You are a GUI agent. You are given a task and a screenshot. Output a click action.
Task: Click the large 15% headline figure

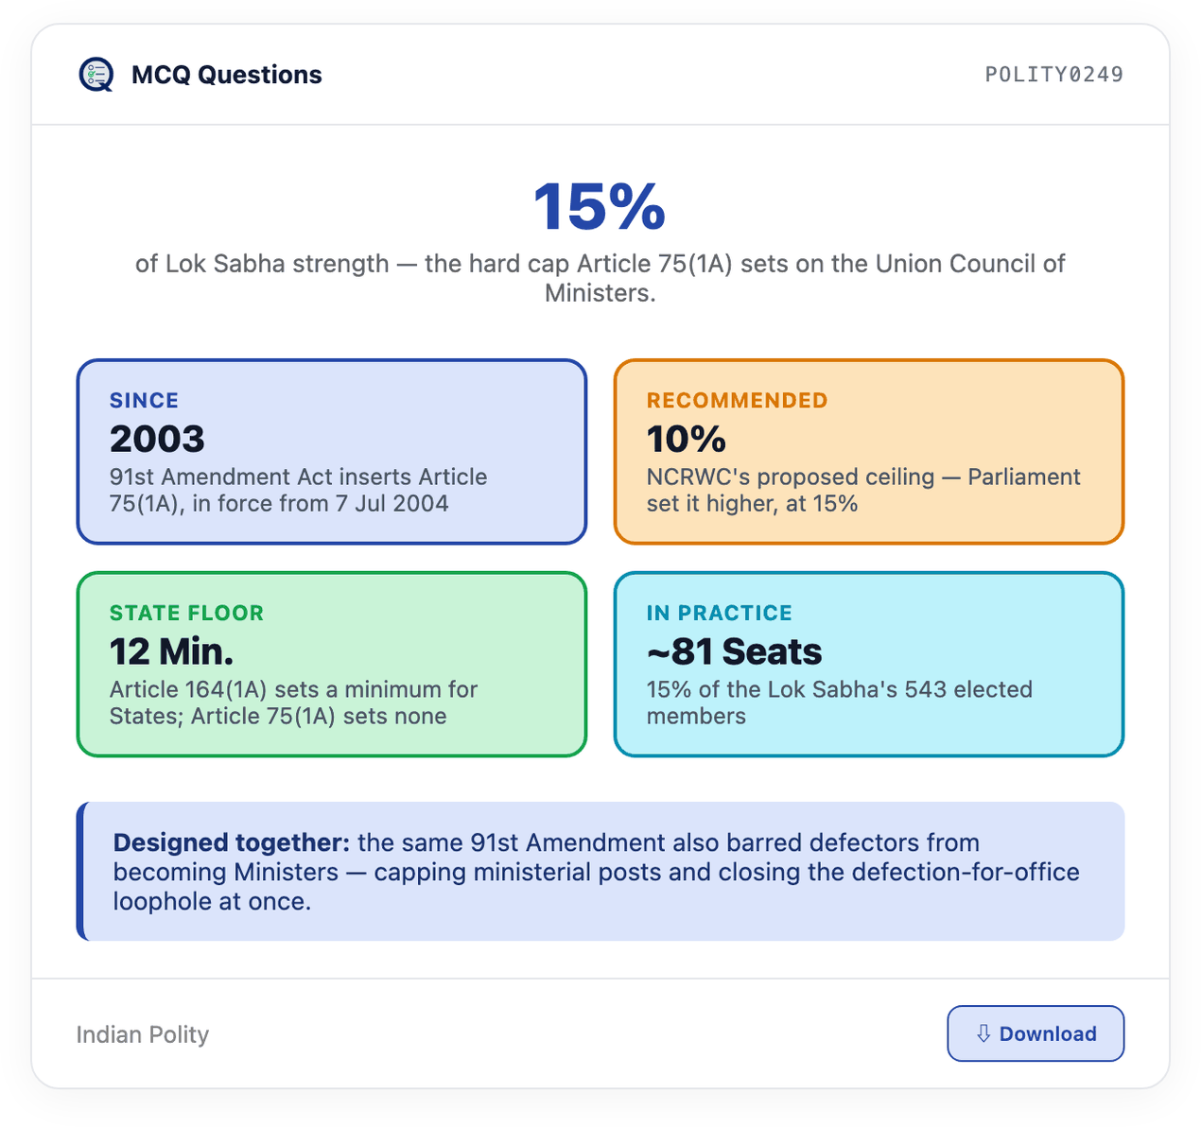point(600,206)
